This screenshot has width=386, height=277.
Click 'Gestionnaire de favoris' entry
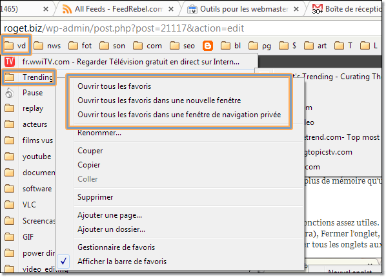point(116,247)
